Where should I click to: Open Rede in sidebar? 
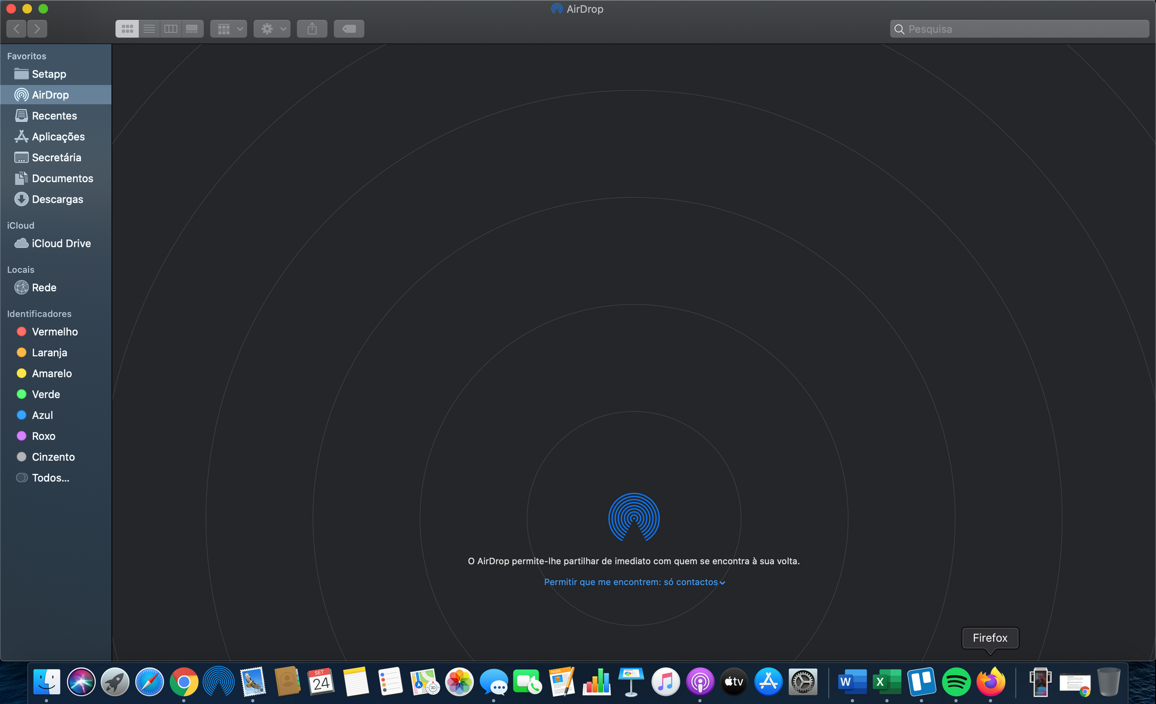point(55,287)
